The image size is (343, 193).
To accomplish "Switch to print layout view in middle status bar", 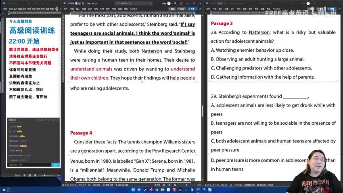I will point(169,185).
